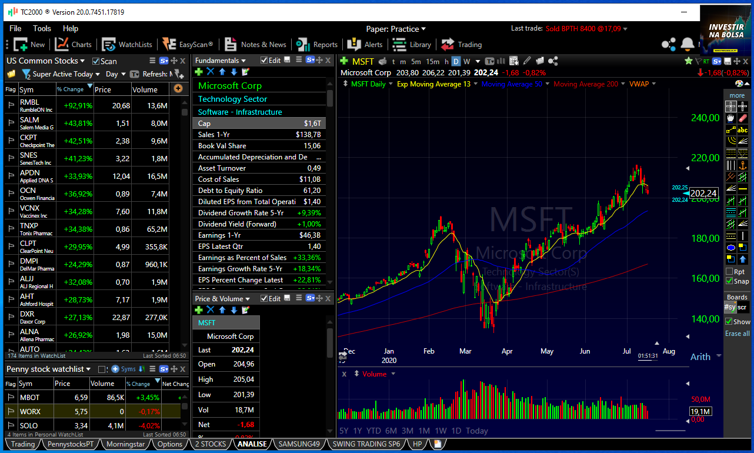Click the share icon in chart toolbar
The height and width of the screenshot is (453, 754).
[553, 61]
